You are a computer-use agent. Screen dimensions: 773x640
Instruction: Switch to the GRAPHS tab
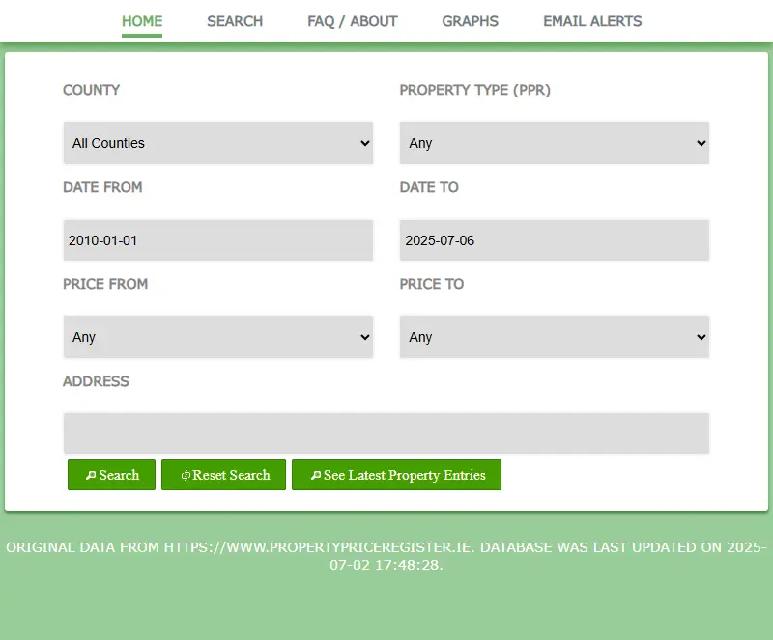tap(470, 21)
